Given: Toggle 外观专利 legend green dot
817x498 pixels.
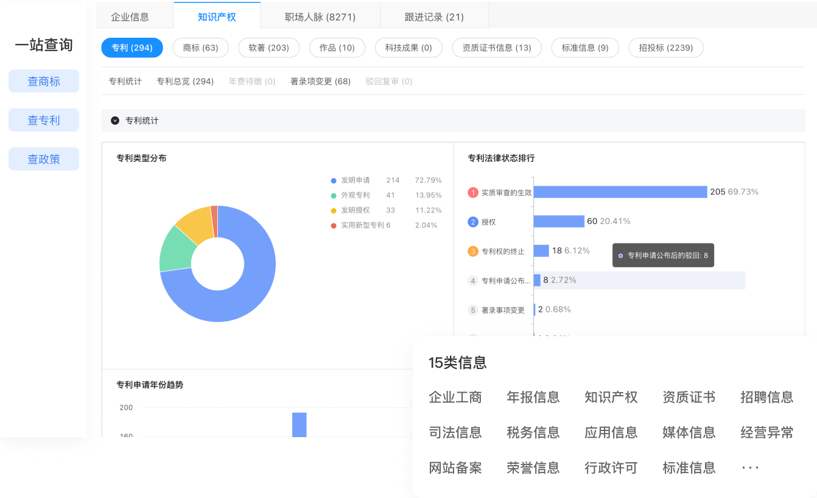Looking at the screenshot, I should pyautogui.click(x=334, y=195).
